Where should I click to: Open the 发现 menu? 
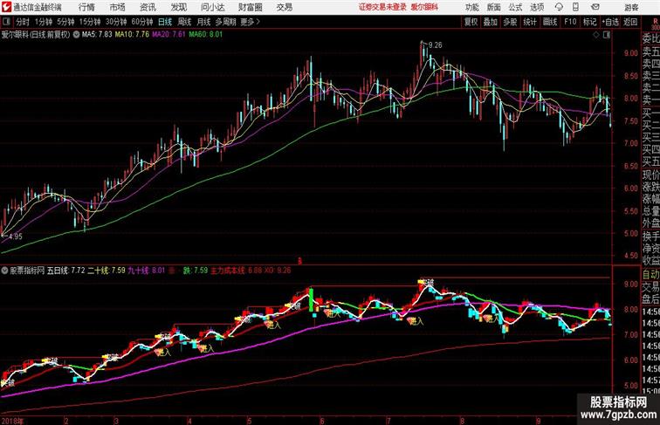tap(178, 7)
